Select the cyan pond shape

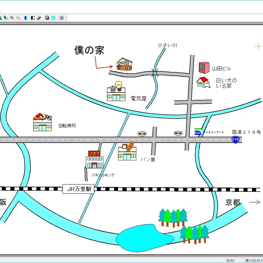pos(145,238)
